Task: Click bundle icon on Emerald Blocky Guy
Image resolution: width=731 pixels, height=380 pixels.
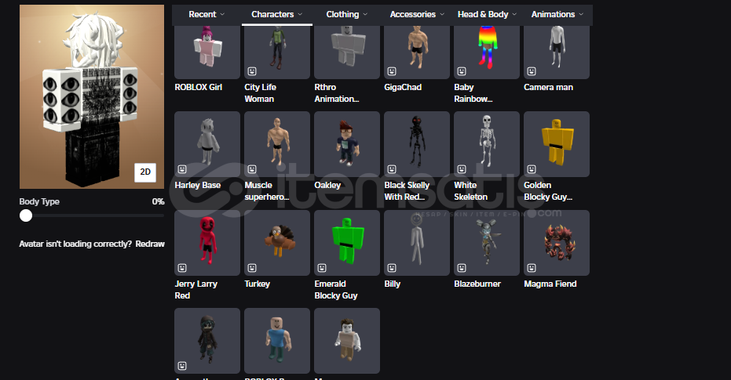Action: [x=322, y=268]
